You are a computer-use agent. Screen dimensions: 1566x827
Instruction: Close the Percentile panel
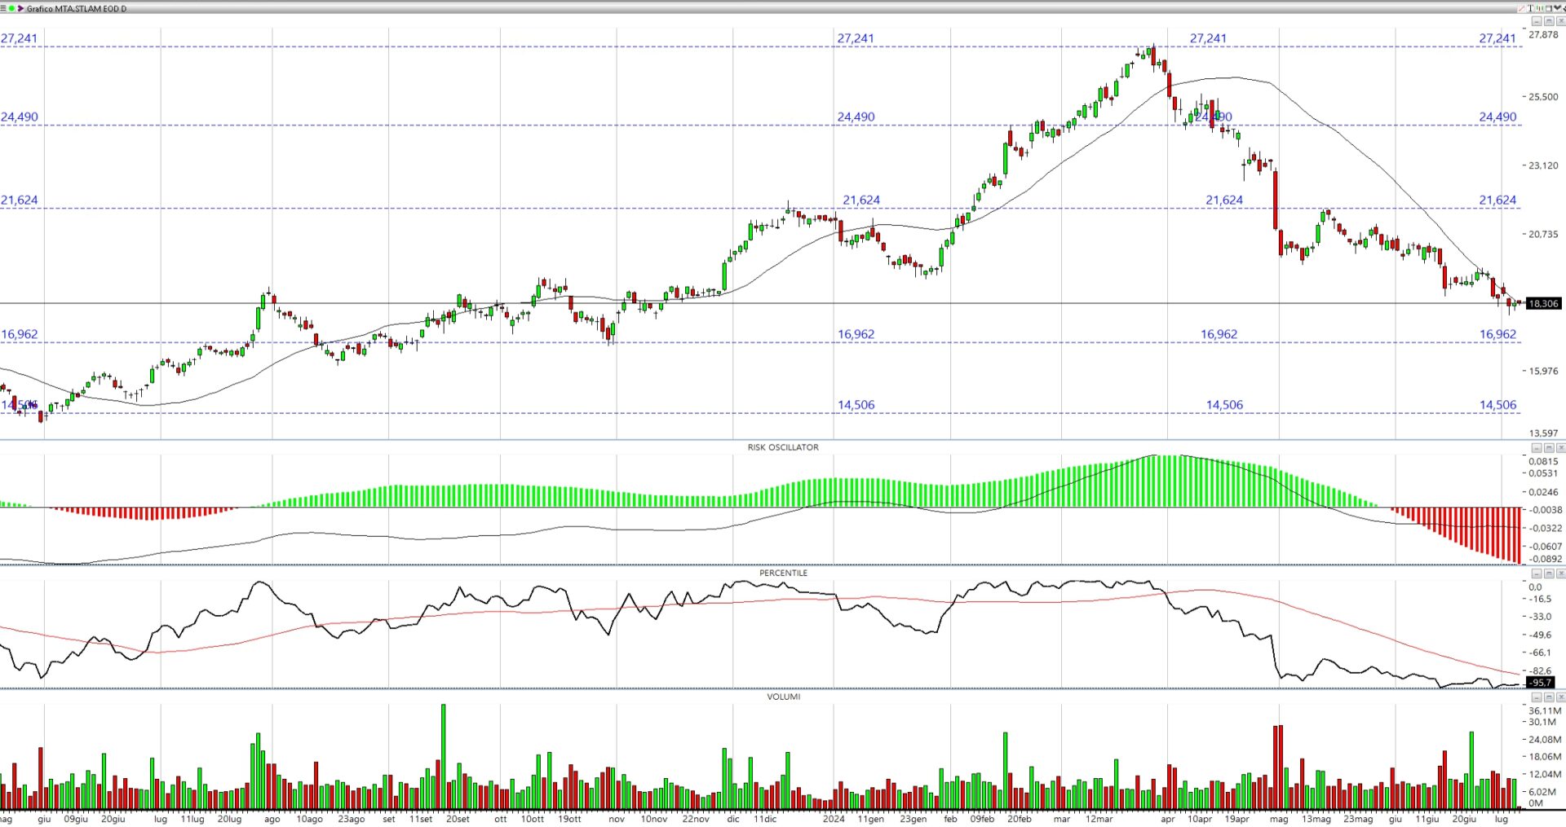pos(1561,574)
